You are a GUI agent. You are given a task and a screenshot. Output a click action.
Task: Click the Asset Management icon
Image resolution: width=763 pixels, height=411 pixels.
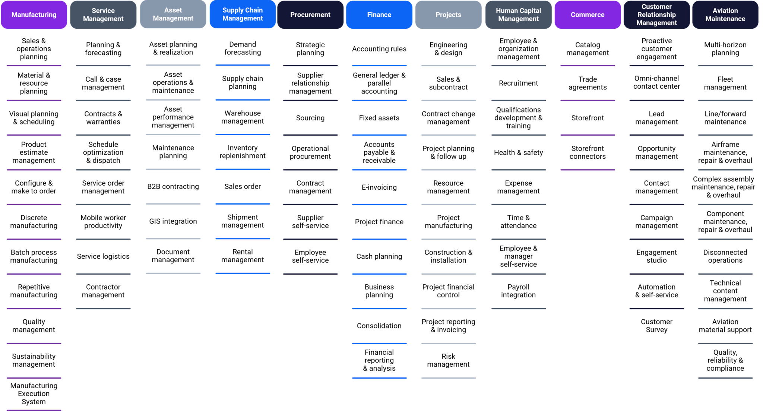point(173,15)
